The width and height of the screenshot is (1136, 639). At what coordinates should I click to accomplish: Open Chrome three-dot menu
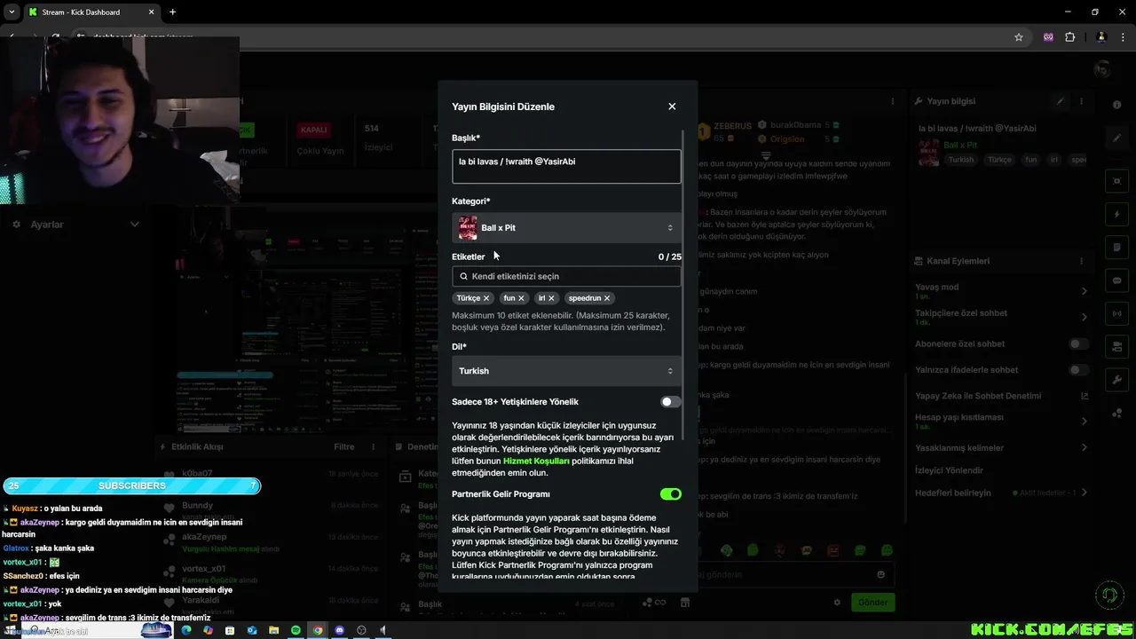1123,37
